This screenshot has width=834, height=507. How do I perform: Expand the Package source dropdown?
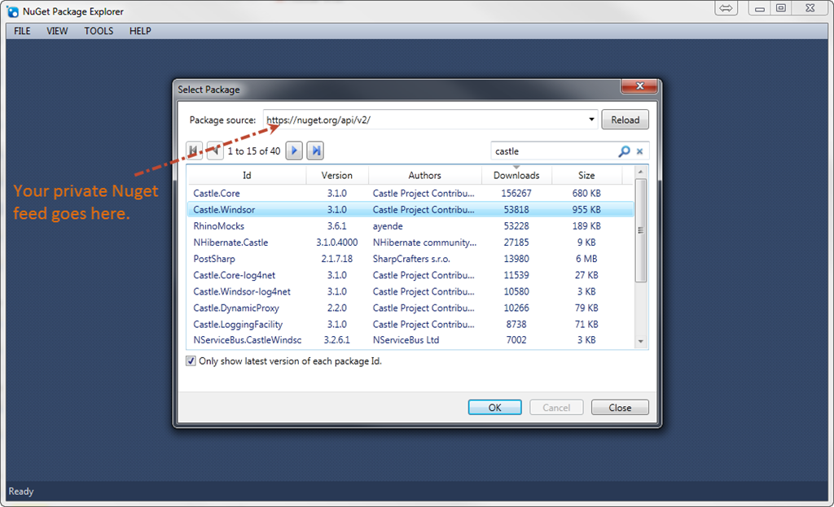coord(591,120)
